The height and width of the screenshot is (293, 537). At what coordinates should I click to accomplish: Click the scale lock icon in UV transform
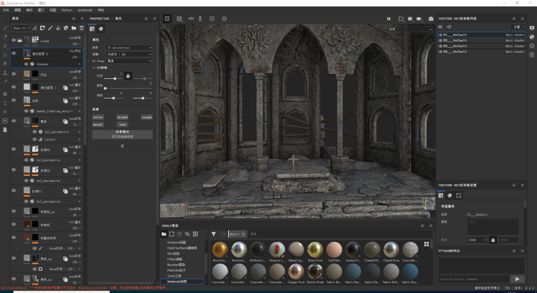128,75
